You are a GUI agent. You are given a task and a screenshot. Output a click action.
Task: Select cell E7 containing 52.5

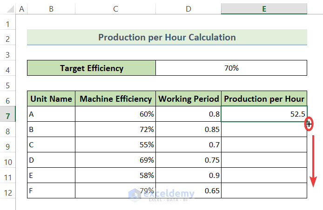(x=264, y=114)
